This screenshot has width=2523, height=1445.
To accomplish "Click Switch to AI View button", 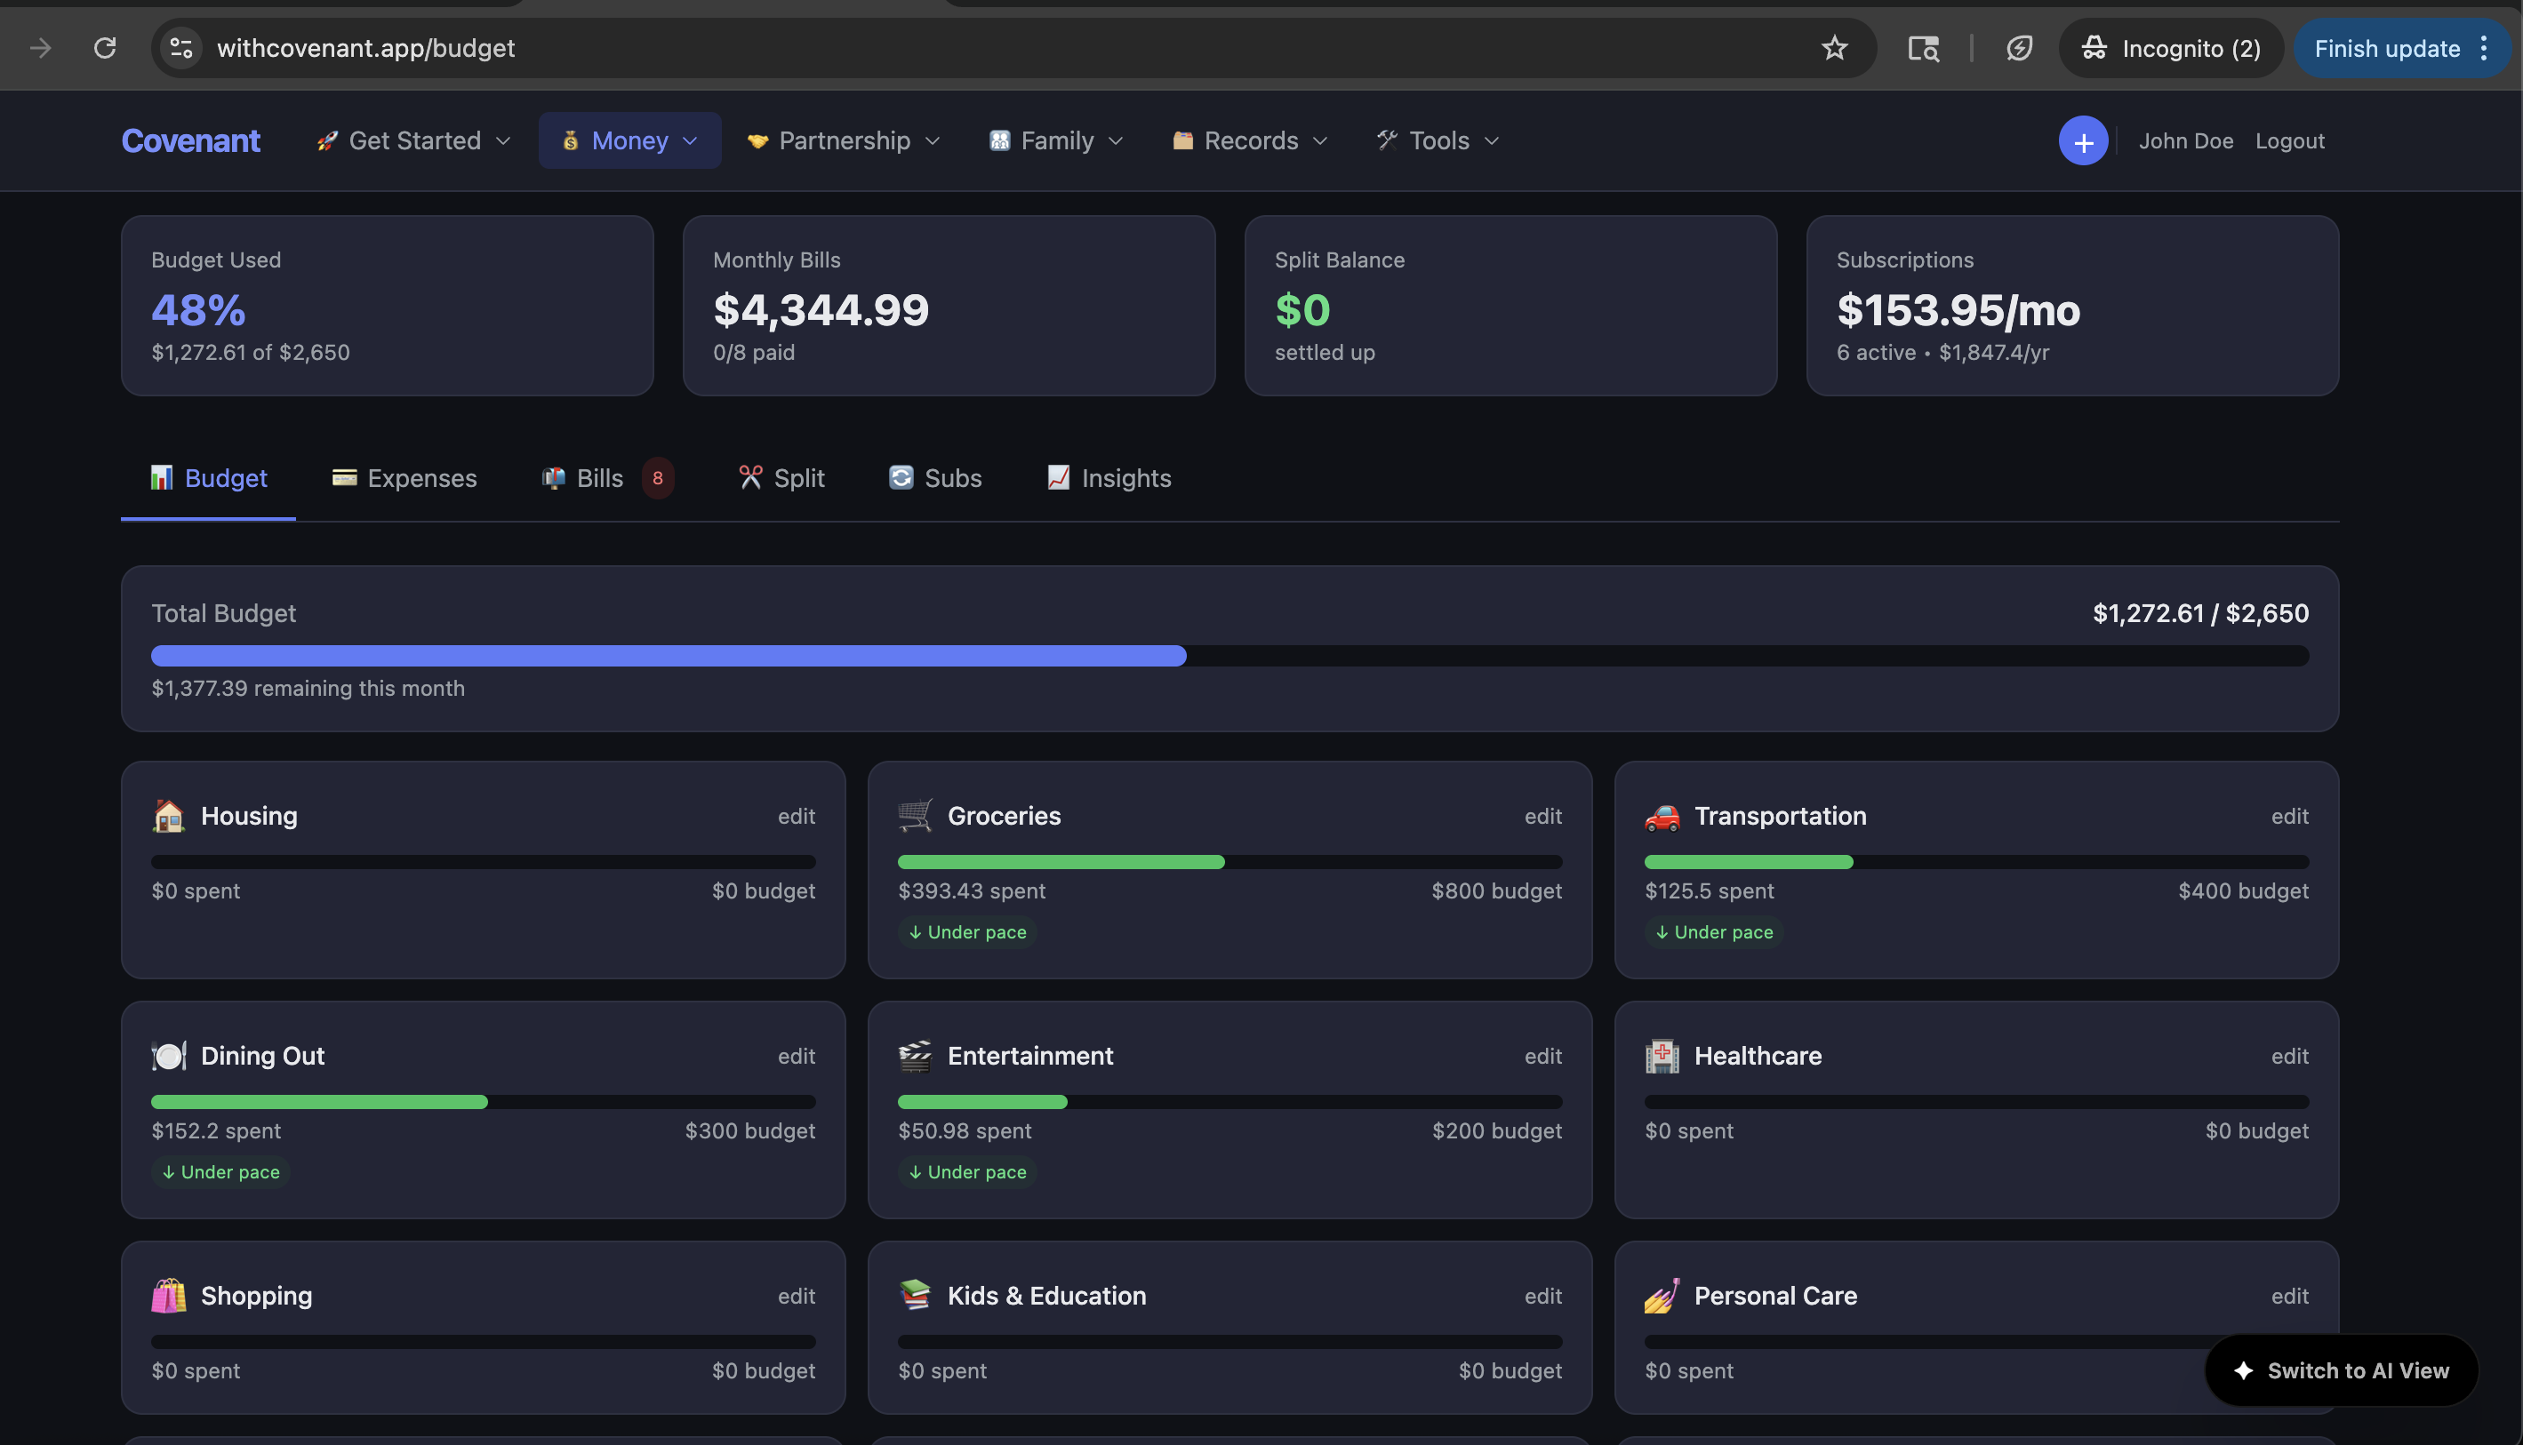I will coord(2341,1370).
